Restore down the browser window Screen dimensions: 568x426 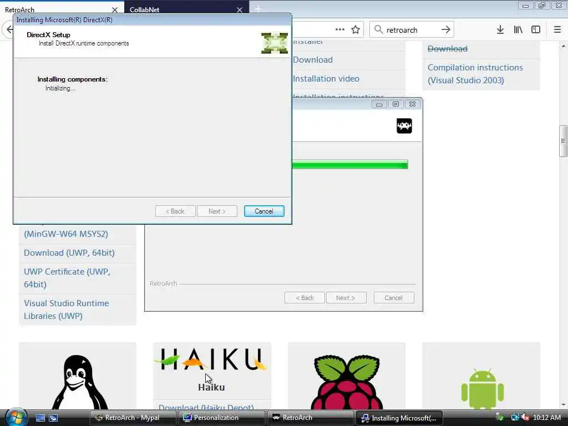[x=541, y=6]
